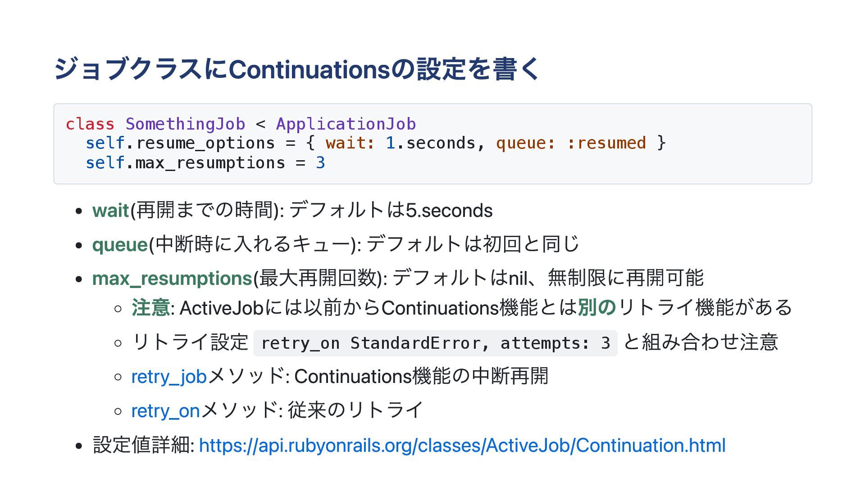Click 'ApplicationJob' in the code block

click(x=346, y=124)
